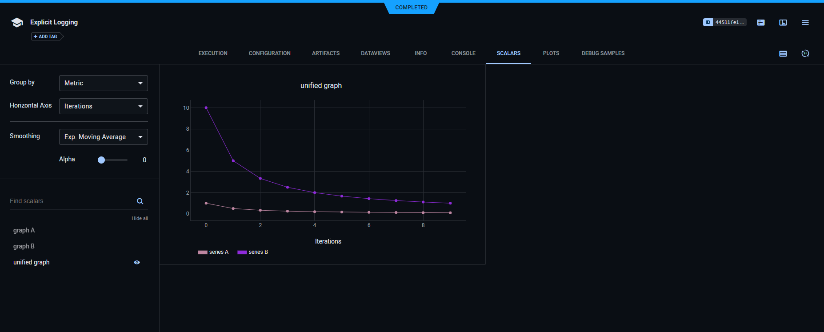Open the Group by Metric dropdown
The width and height of the screenshot is (824, 332).
coord(103,83)
